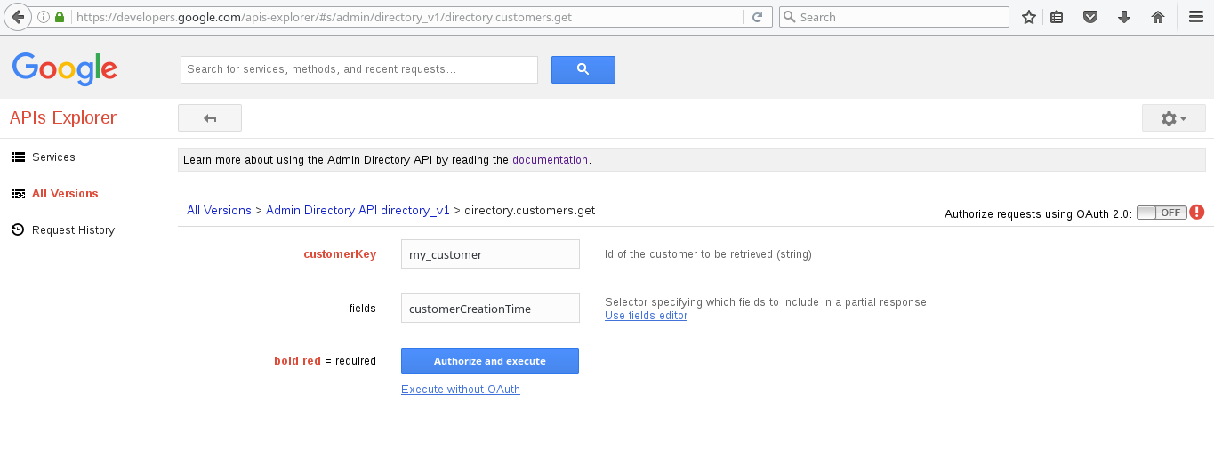Click the 'Id of the customer to be retrieved' description

pos(708,254)
